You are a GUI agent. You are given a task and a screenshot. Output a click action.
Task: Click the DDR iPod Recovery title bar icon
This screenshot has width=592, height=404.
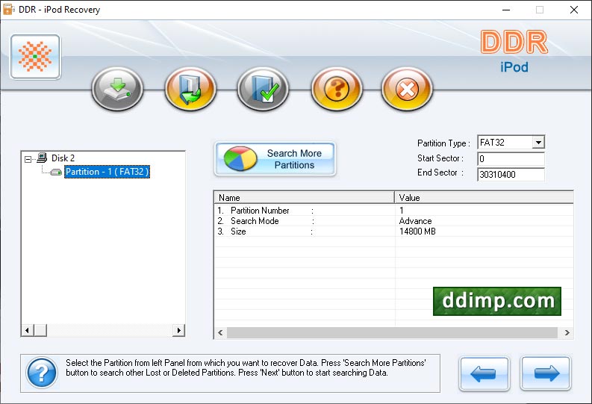[8, 10]
